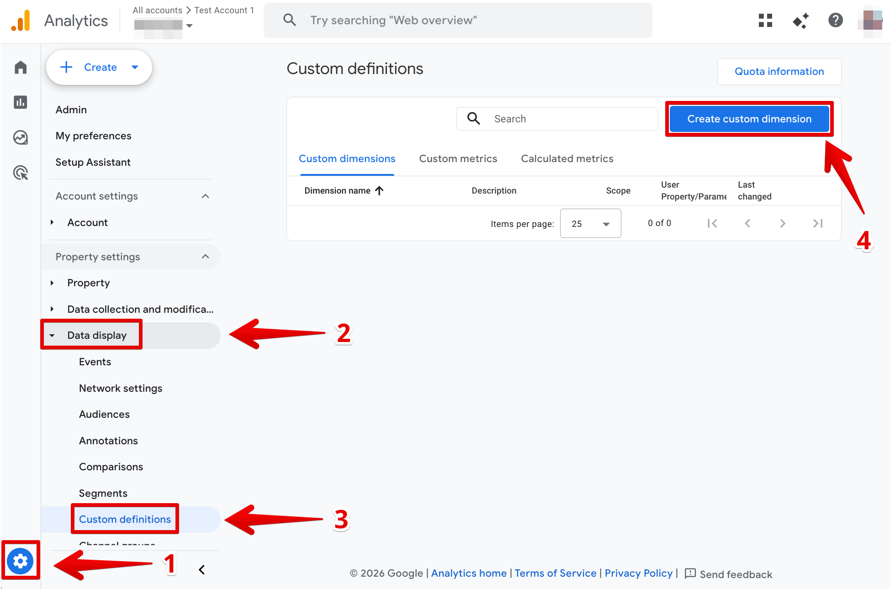This screenshot has width=890, height=589.
Task: Click the Admin gear icon
Action: pos(20,561)
